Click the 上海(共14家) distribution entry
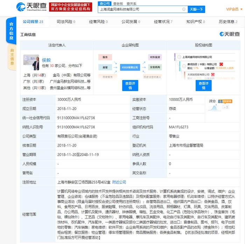 [x=35, y=75]
